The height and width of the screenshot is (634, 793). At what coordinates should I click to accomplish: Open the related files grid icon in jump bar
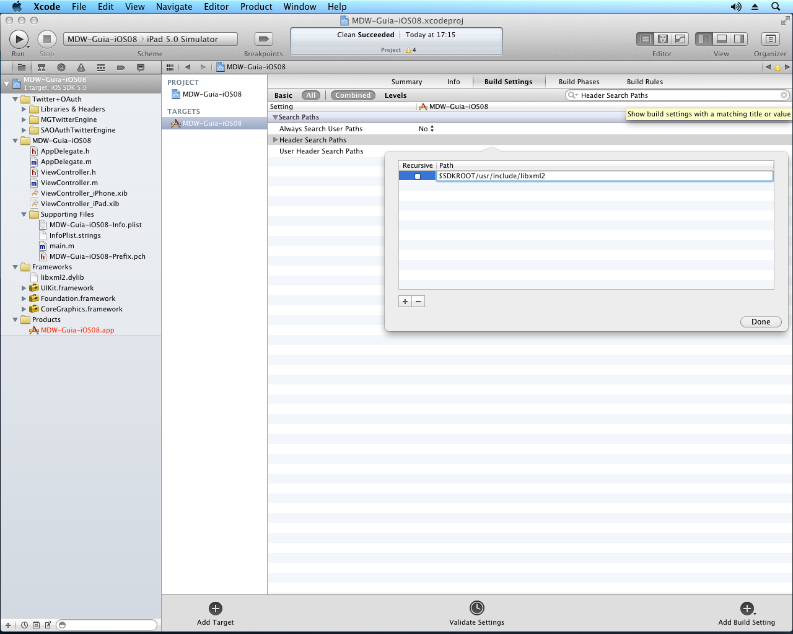(x=170, y=67)
